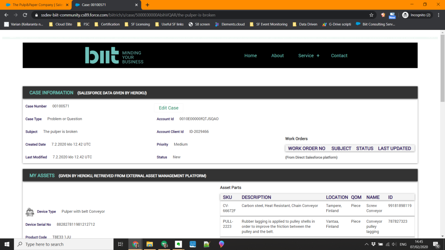Select the PULL-2223 SKU cell
This screenshot has height=250, width=445.
[x=227, y=224]
